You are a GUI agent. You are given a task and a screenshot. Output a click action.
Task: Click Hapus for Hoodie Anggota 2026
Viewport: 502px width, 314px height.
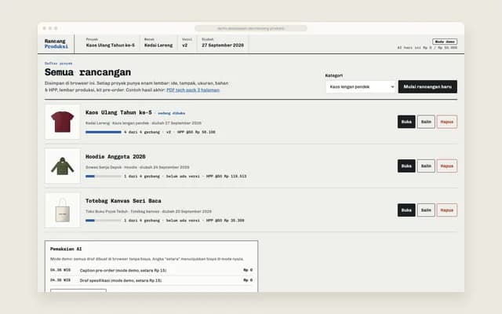(447, 166)
